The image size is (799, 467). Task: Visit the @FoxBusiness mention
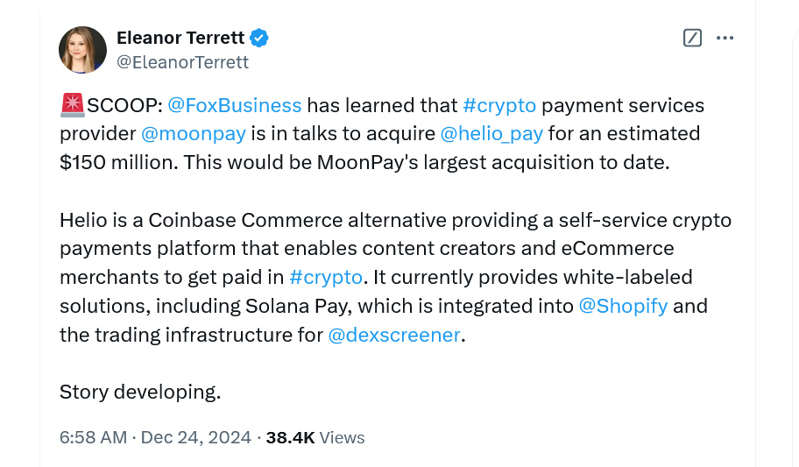(x=234, y=105)
